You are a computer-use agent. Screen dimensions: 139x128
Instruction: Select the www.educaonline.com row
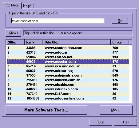68,98
